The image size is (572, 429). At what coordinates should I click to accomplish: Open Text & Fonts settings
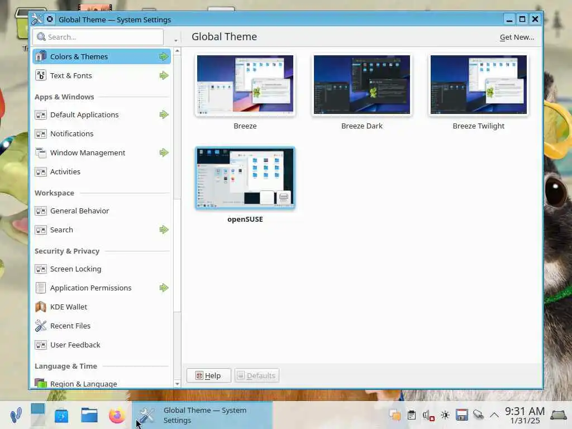coord(102,75)
